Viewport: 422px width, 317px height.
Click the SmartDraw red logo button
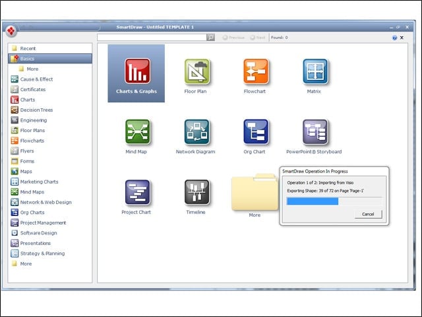[x=11, y=31]
